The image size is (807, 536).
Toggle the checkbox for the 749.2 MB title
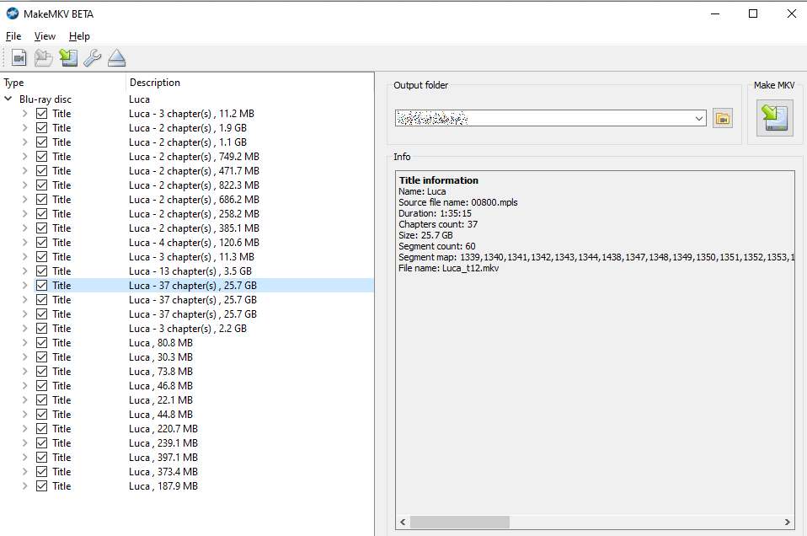point(41,157)
